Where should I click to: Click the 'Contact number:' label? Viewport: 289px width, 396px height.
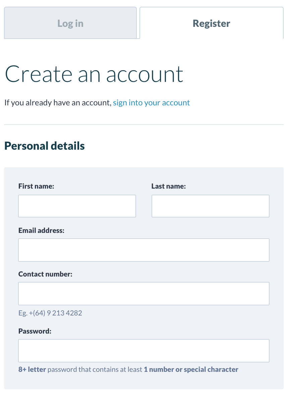click(x=45, y=274)
